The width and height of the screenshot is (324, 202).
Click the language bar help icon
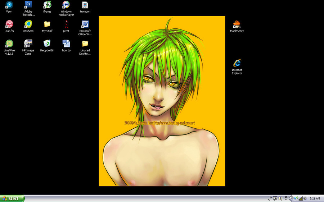(x=280, y=198)
